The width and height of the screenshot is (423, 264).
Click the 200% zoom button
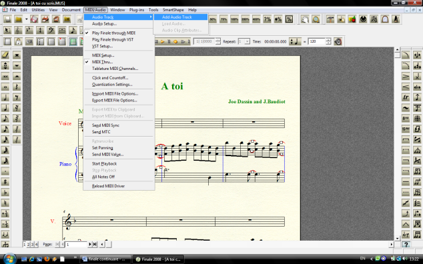pos(246,19)
